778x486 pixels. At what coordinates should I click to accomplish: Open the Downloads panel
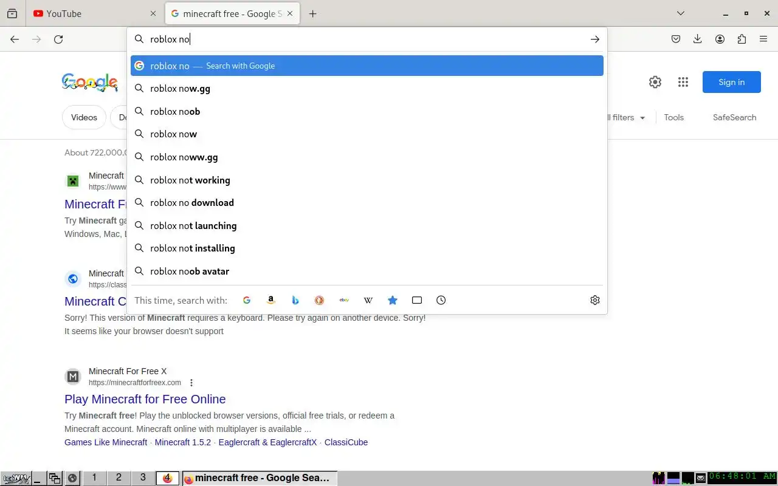[x=698, y=39]
